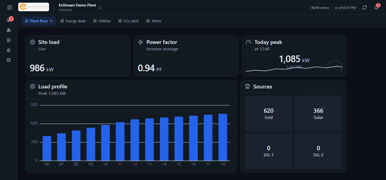Click the 1,085 kW peak value

tap(294, 59)
